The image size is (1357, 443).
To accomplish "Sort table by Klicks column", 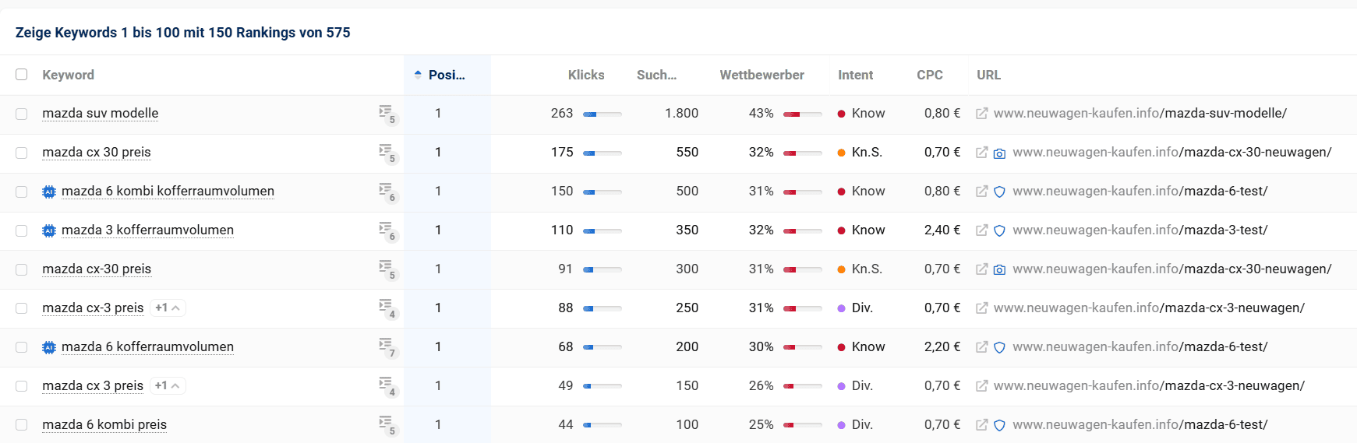I will point(586,75).
